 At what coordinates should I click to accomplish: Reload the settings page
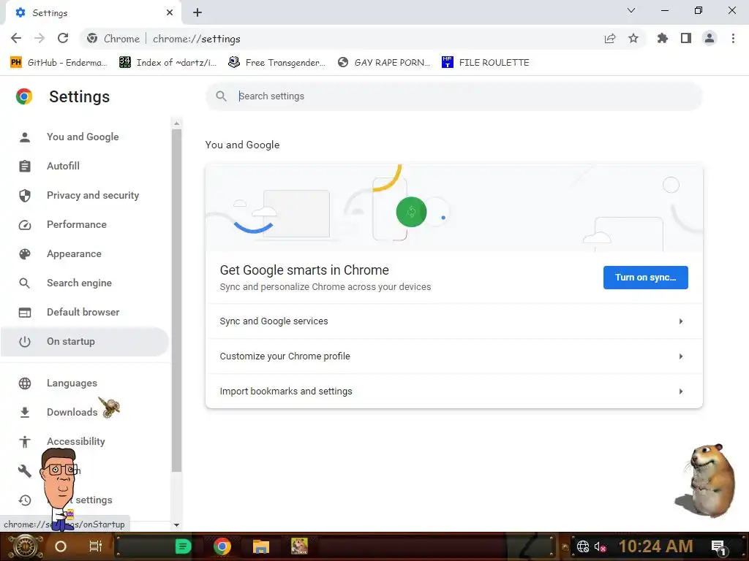pyautogui.click(x=63, y=38)
